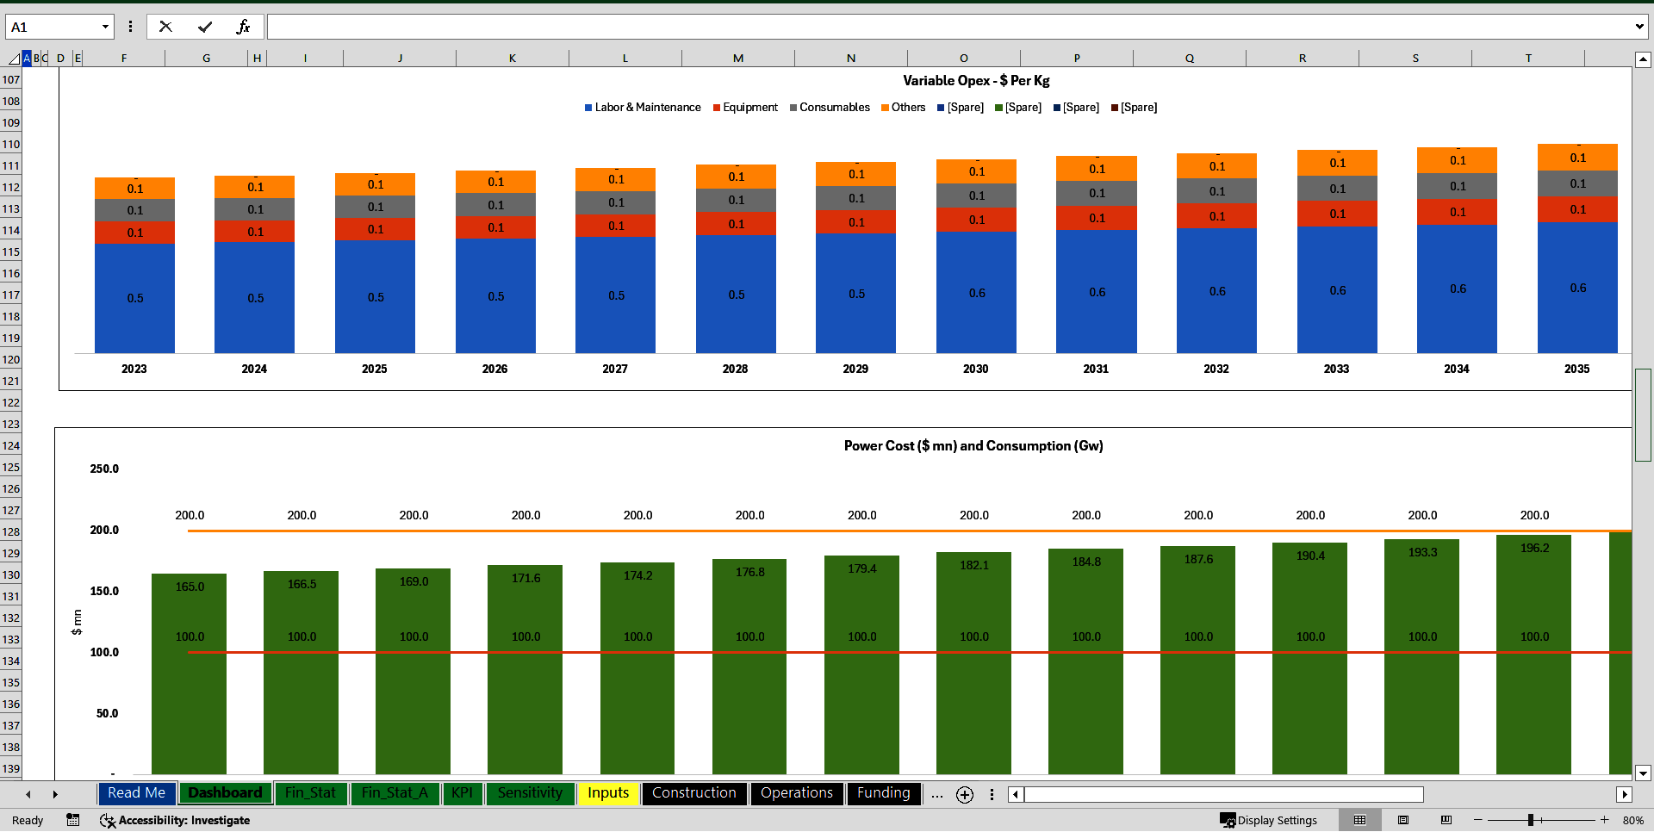Select the Page Layout view icon
The width and height of the screenshot is (1654, 832).
point(1402,820)
